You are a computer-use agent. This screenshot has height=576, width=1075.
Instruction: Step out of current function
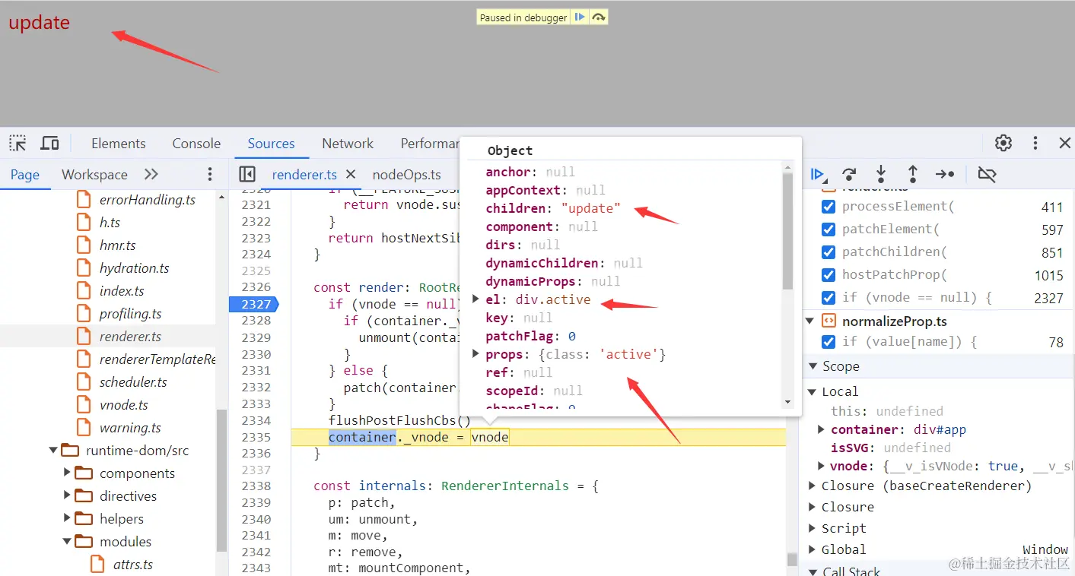click(913, 174)
